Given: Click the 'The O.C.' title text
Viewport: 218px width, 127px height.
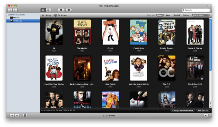Looking at the screenshot, I should (x=167, y=84).
